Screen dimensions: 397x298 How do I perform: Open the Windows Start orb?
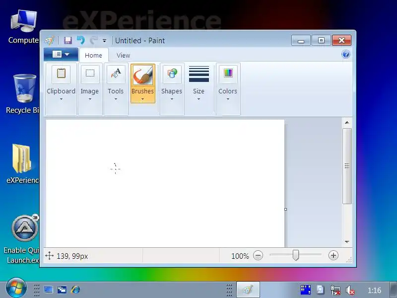pyautogui.click(x=16, y=288)
